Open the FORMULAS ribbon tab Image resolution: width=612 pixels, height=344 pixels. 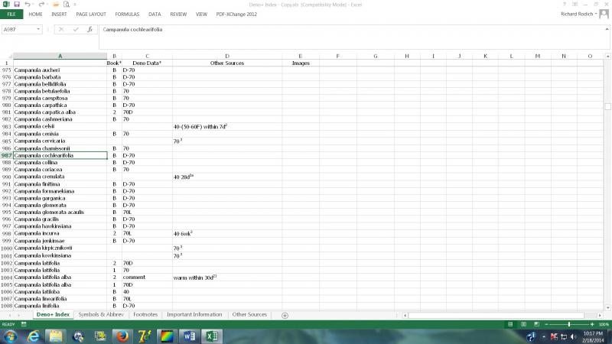pos(127,14)
